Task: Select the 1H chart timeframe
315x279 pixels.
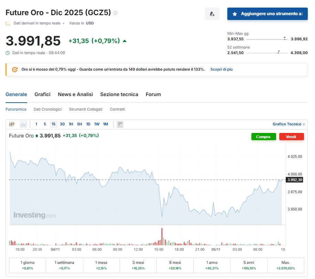Action: (x=70, y=124)
